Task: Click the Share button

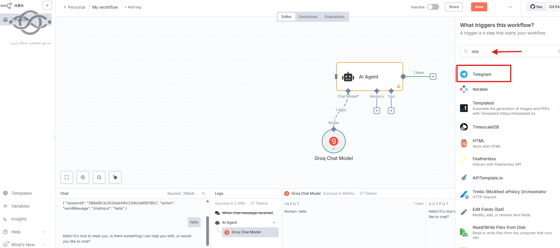Action: 454,7
